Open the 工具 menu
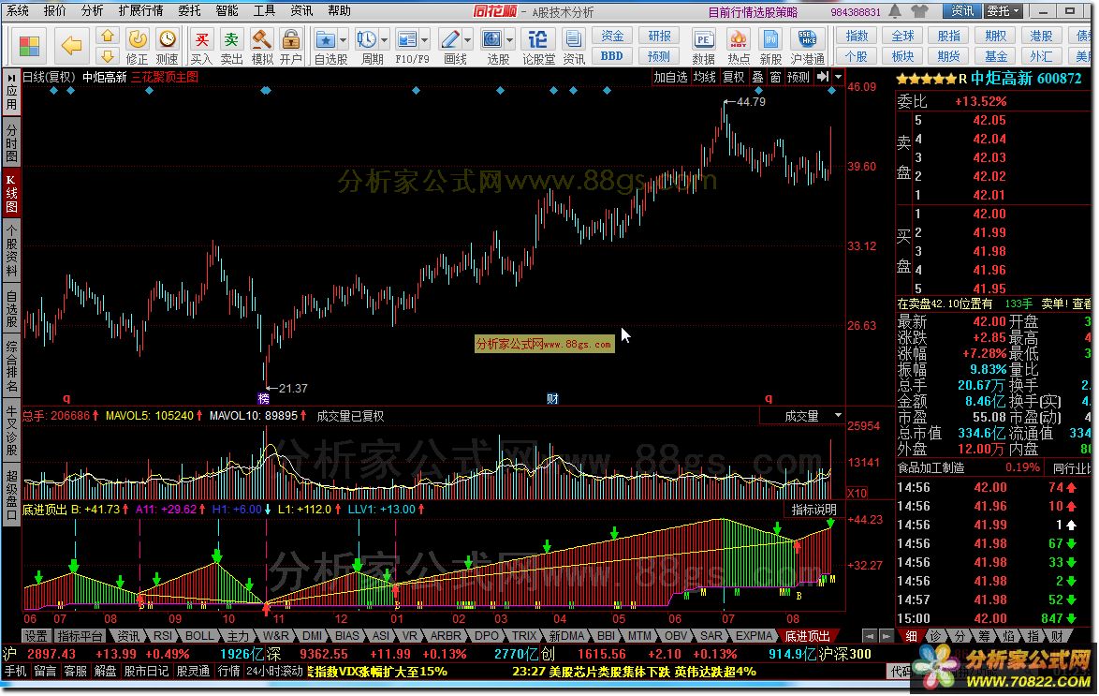The image size is (1099, 696). [264, 10]
